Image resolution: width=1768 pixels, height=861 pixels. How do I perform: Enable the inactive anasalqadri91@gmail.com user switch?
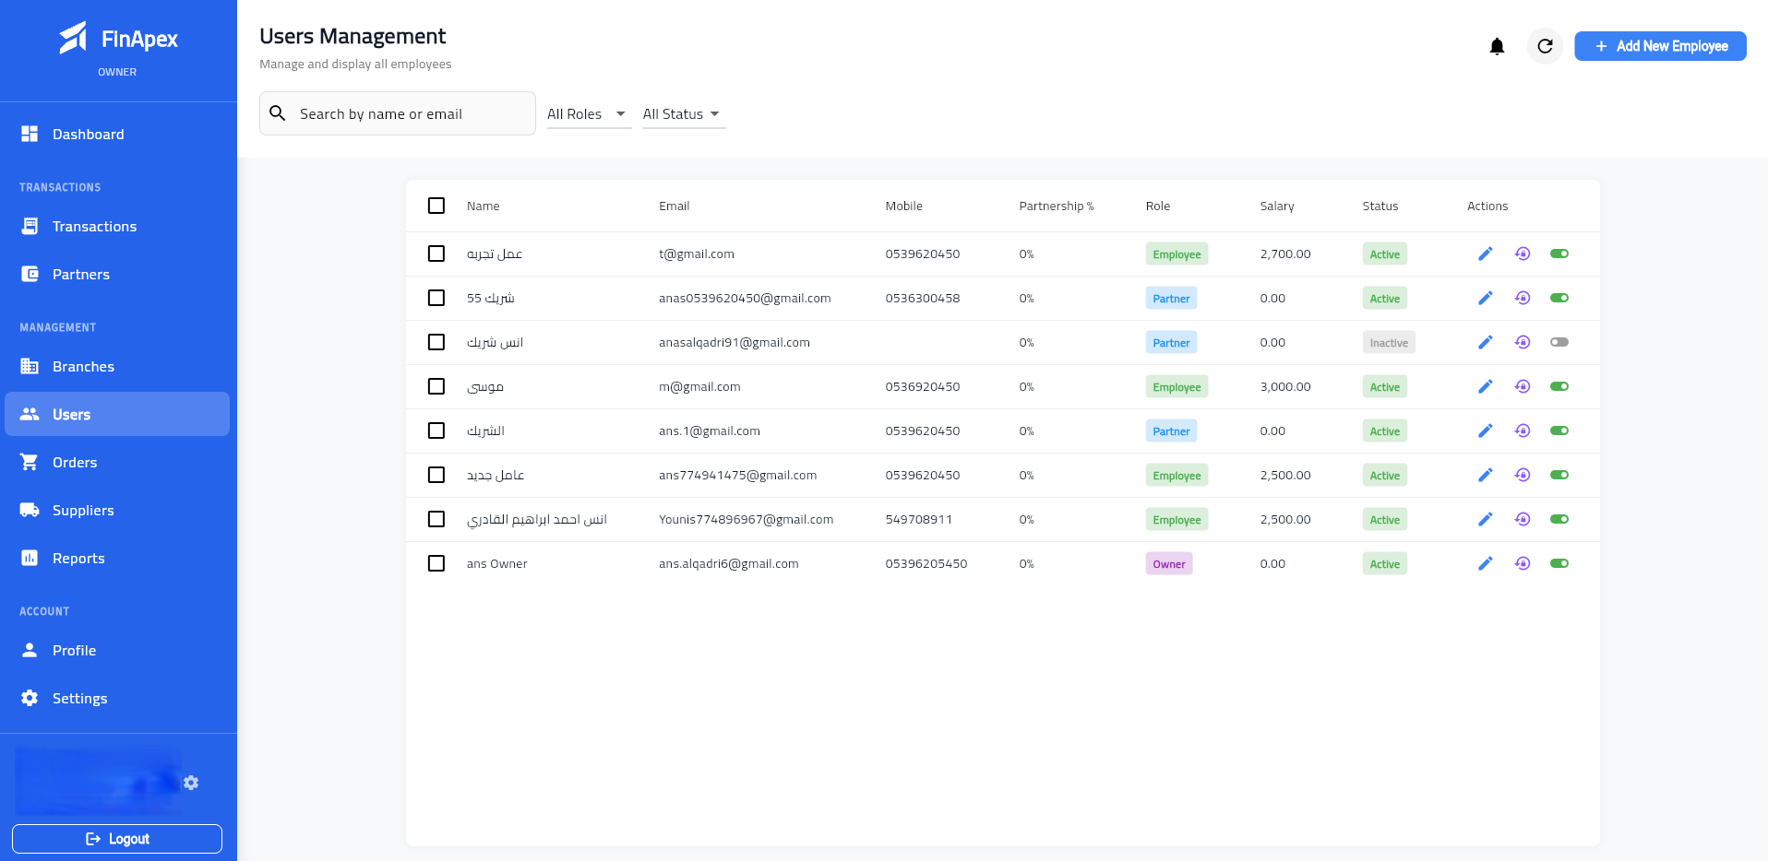(1559, 342)
